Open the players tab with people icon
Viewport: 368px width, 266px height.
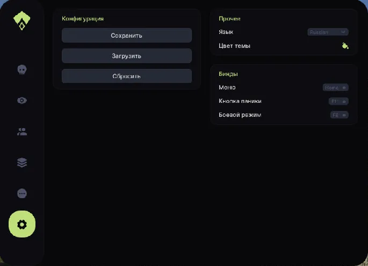22,131
